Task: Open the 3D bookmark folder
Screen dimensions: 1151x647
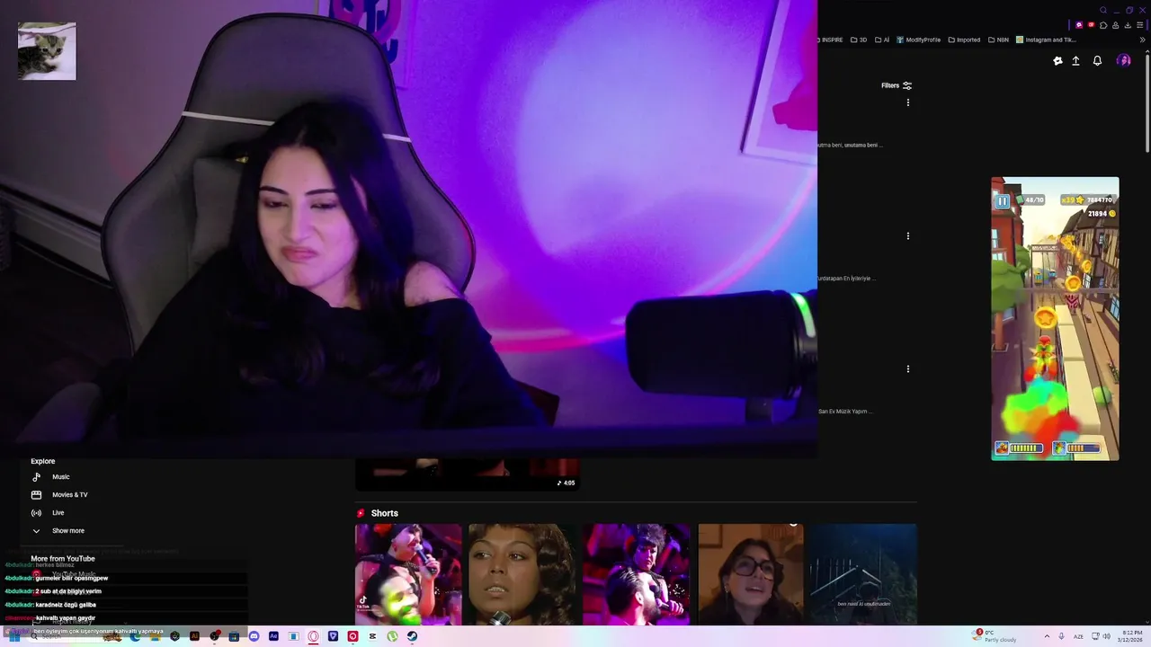Action: (859, 40)
